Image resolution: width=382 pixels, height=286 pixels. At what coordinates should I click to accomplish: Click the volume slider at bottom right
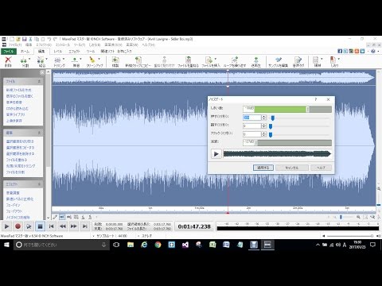[349, 236]
